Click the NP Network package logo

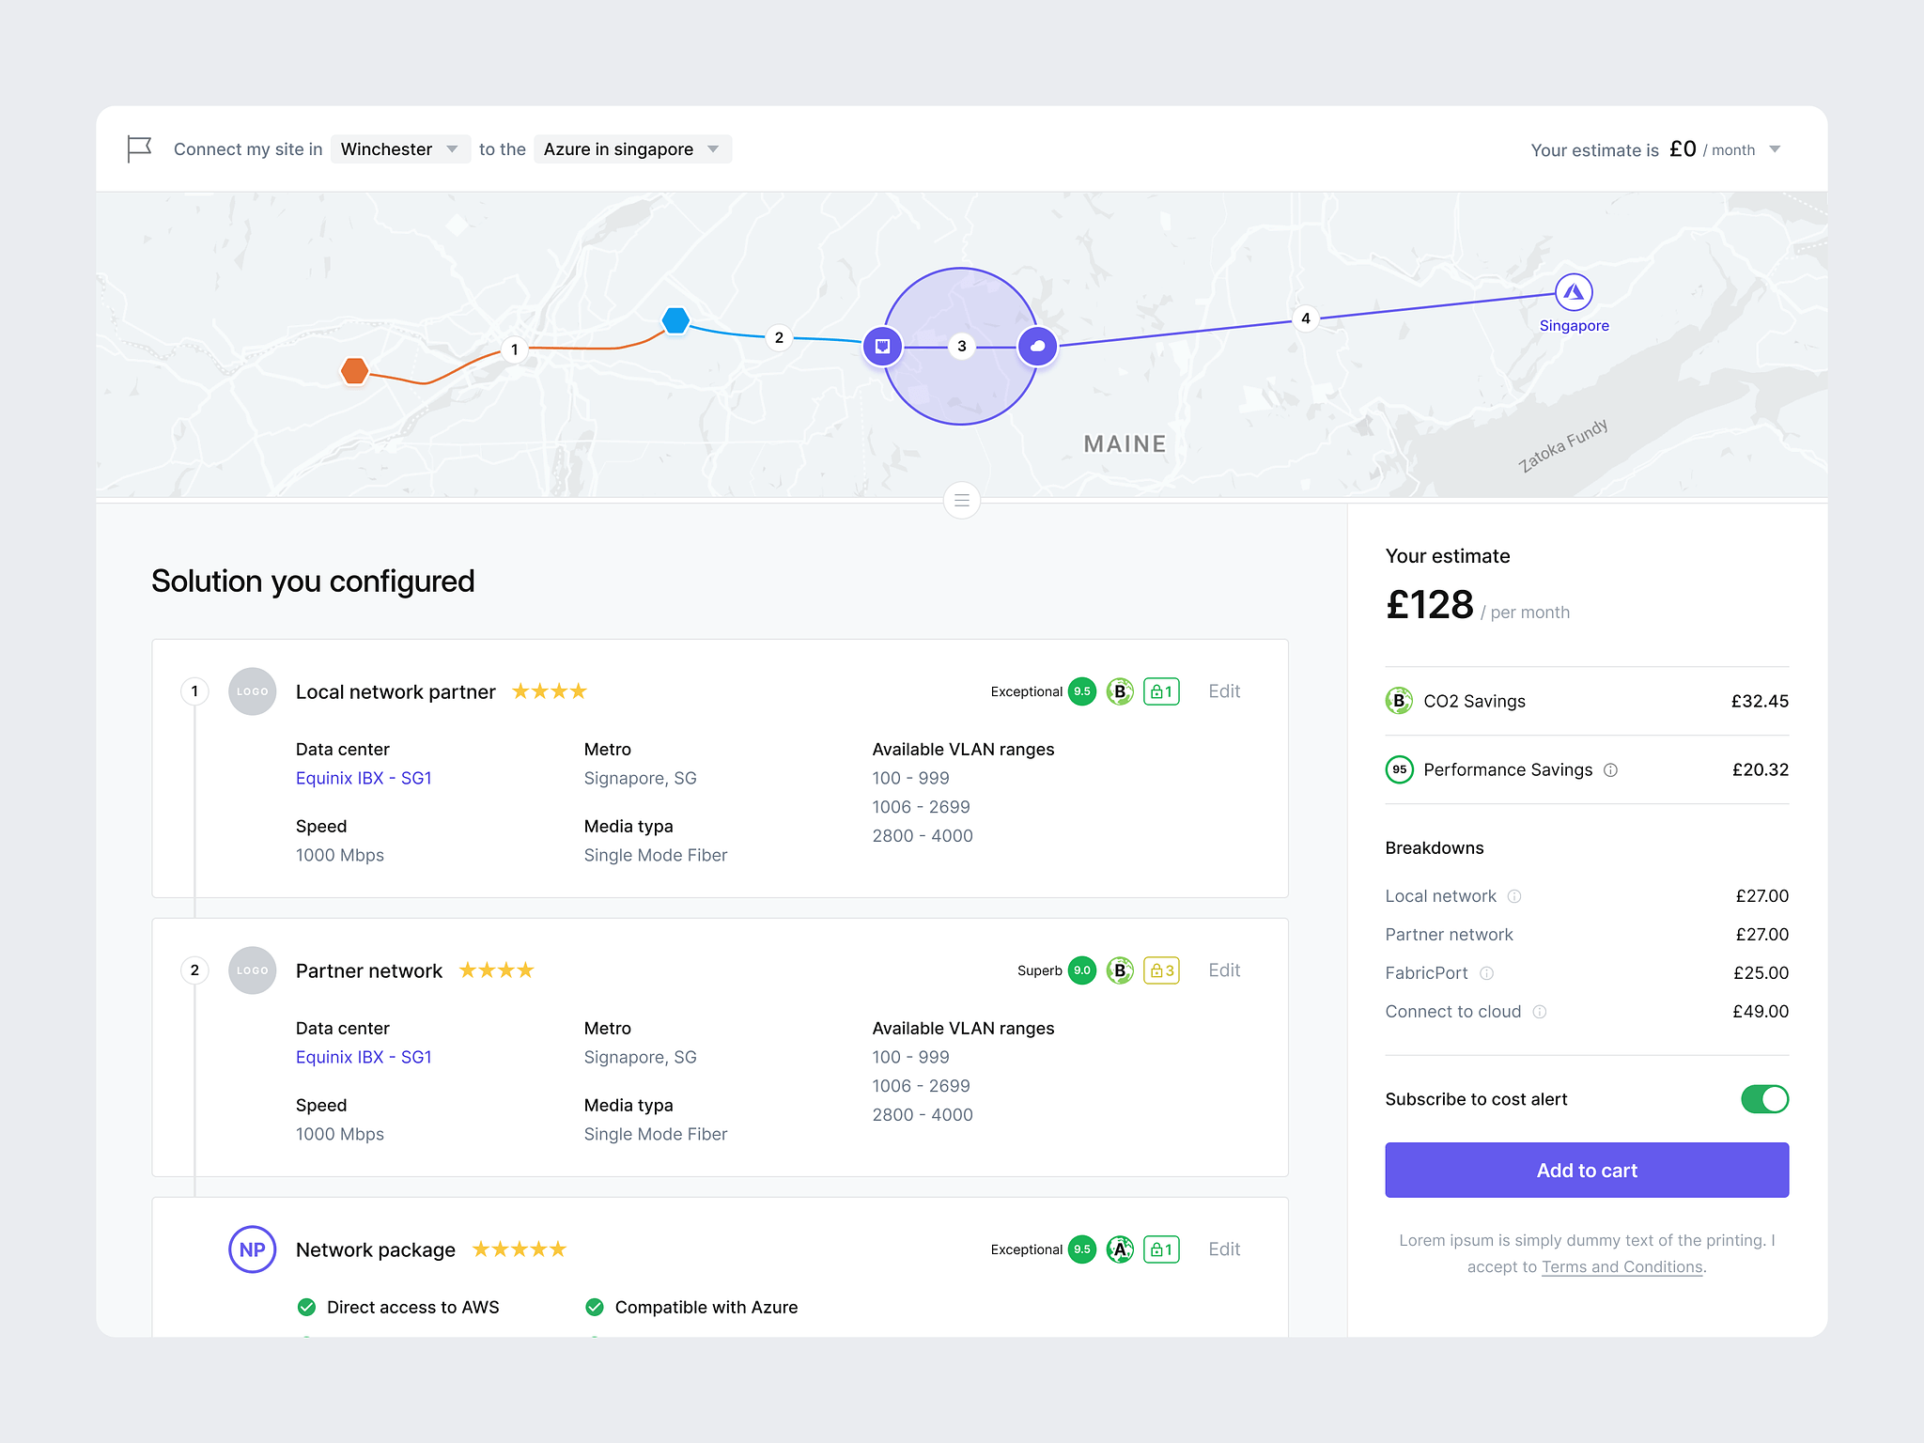tap(252, 1249)
